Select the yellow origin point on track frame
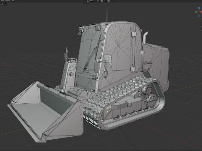Image resolution: width=202 pixels, height=151 pixels. coord(108,112)
